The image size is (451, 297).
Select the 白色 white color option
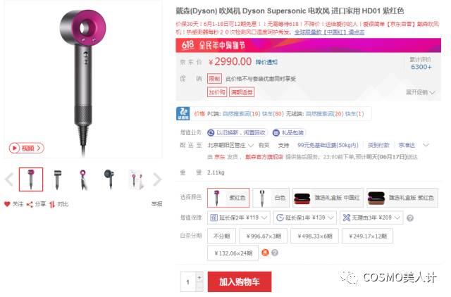point(271,198)
